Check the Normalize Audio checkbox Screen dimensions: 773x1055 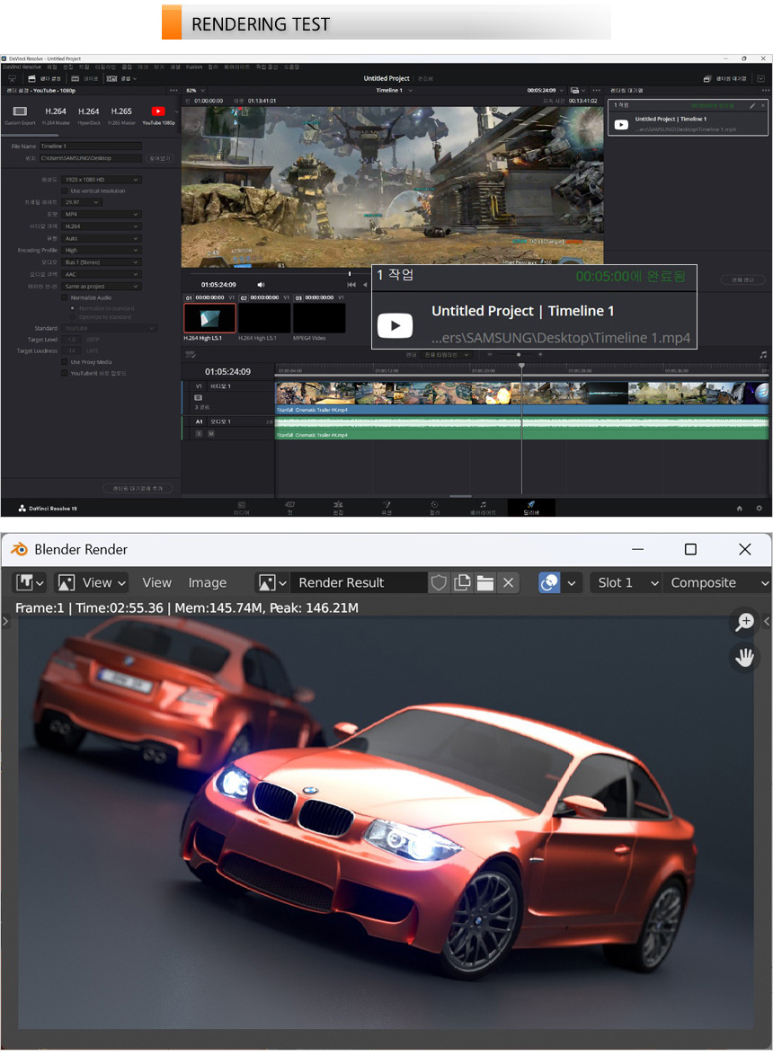click(x=65, y=297)
